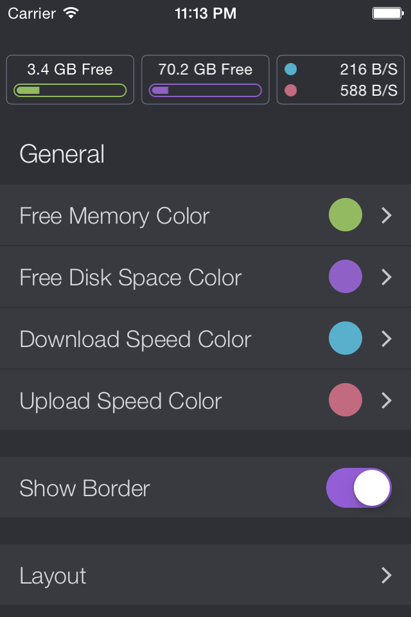Select the green memory usage bar

[x=70, y=91]
